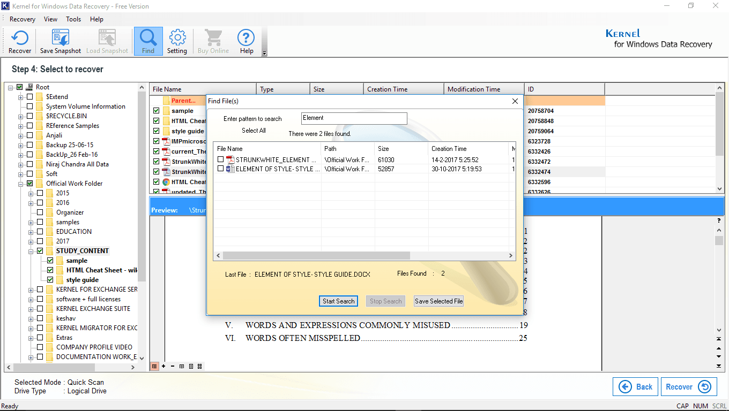Click Word icon of ELEMENT OF STYLE result
729x411 pixels.
pos(230,169)
